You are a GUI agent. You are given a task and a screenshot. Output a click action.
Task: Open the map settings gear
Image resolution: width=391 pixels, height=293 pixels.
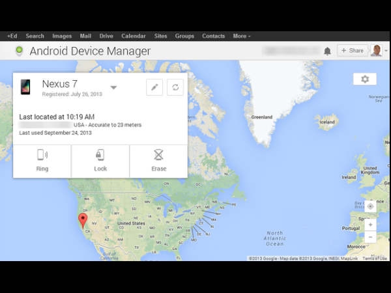click(x=365, y=79)
